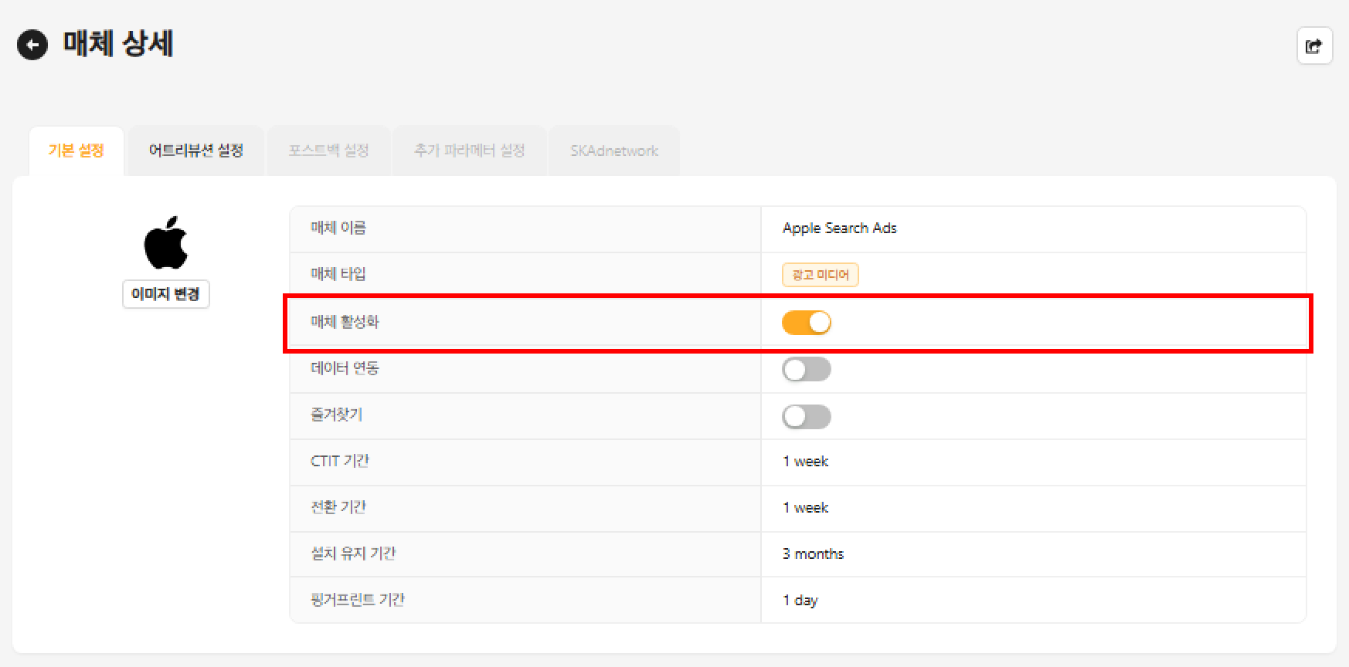Switch to the 어트리뷰션 설정 tab
The height and width of the screenshot is (667, 1349).
point(196,151)
